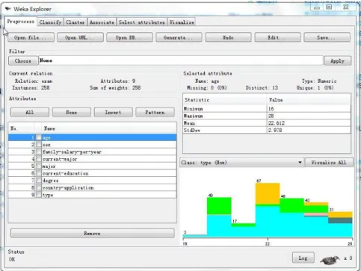Screen dimensions: 361x271
Task: Click the Invert selection button
Action: (x=114, y=112)
